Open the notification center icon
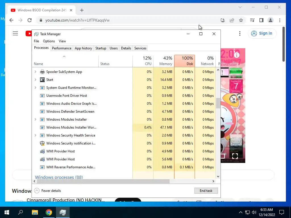The width and height of the screenshot is (291, 218). [x=282, y=212]
